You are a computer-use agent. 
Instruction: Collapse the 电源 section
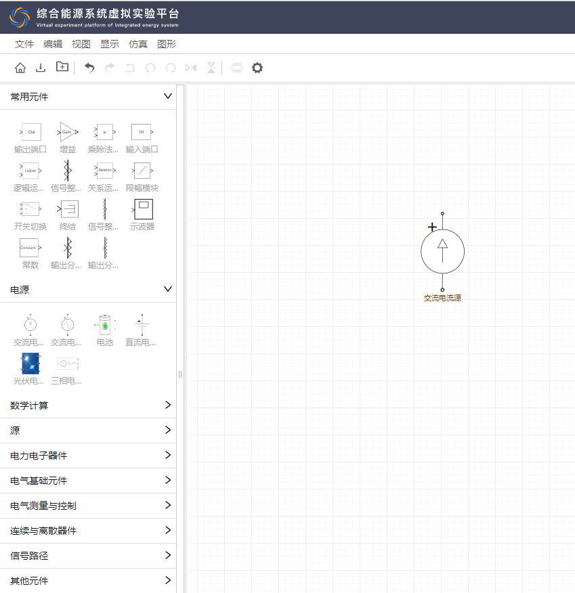click(x=167, y=289)
